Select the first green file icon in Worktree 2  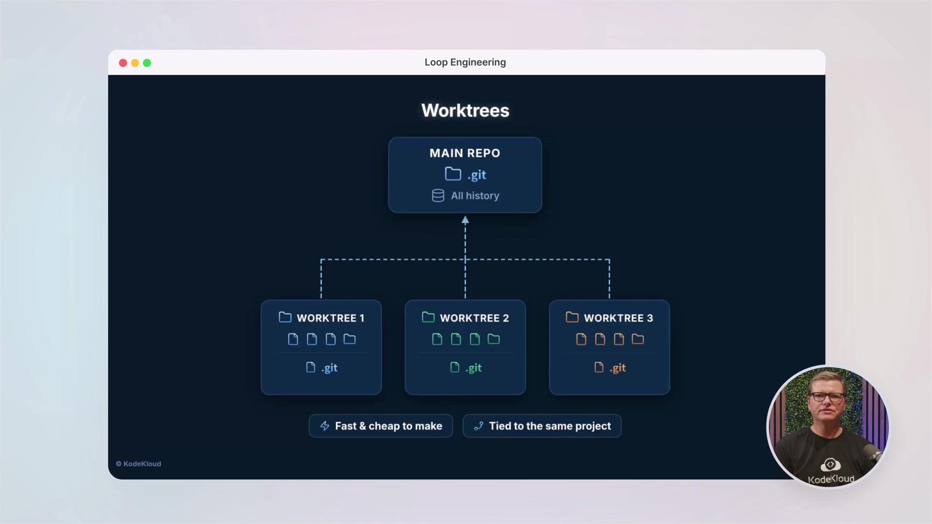tap(437, 339)
